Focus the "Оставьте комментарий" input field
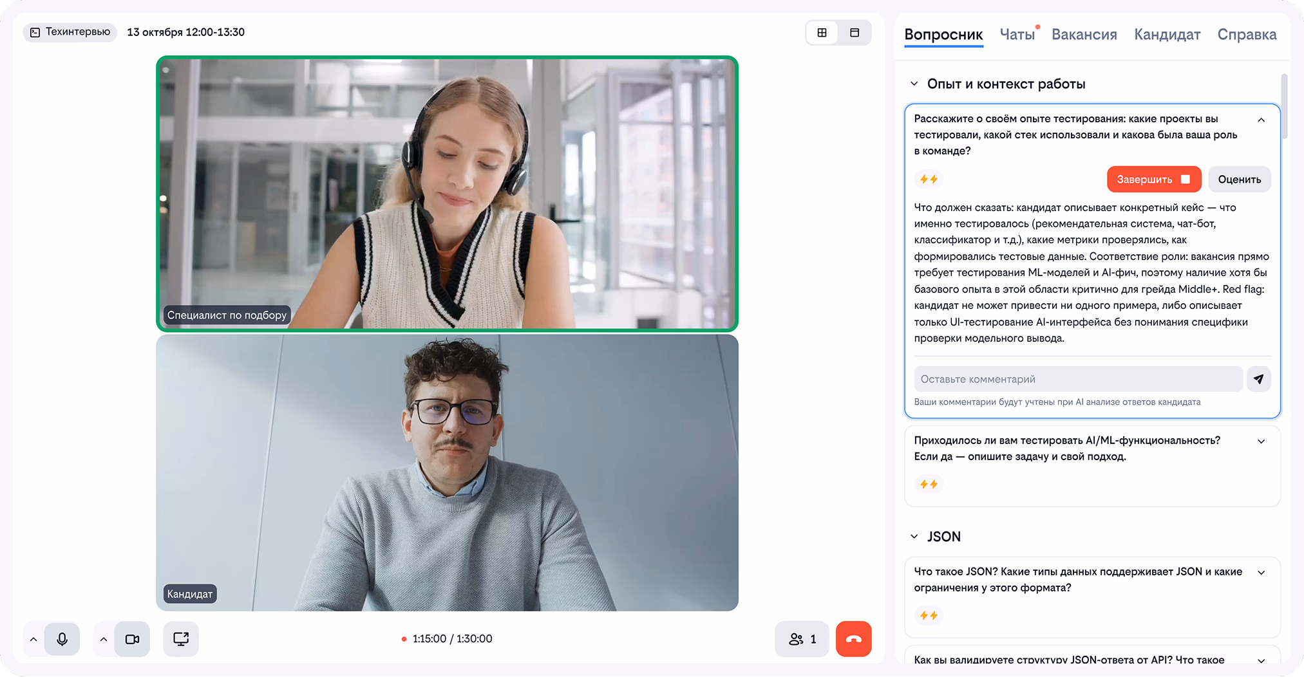Viewport: 1304px width, 677px height. [1078, 379]
